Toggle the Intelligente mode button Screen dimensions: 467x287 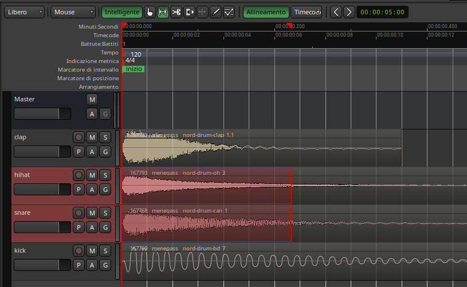click(121, 12)
